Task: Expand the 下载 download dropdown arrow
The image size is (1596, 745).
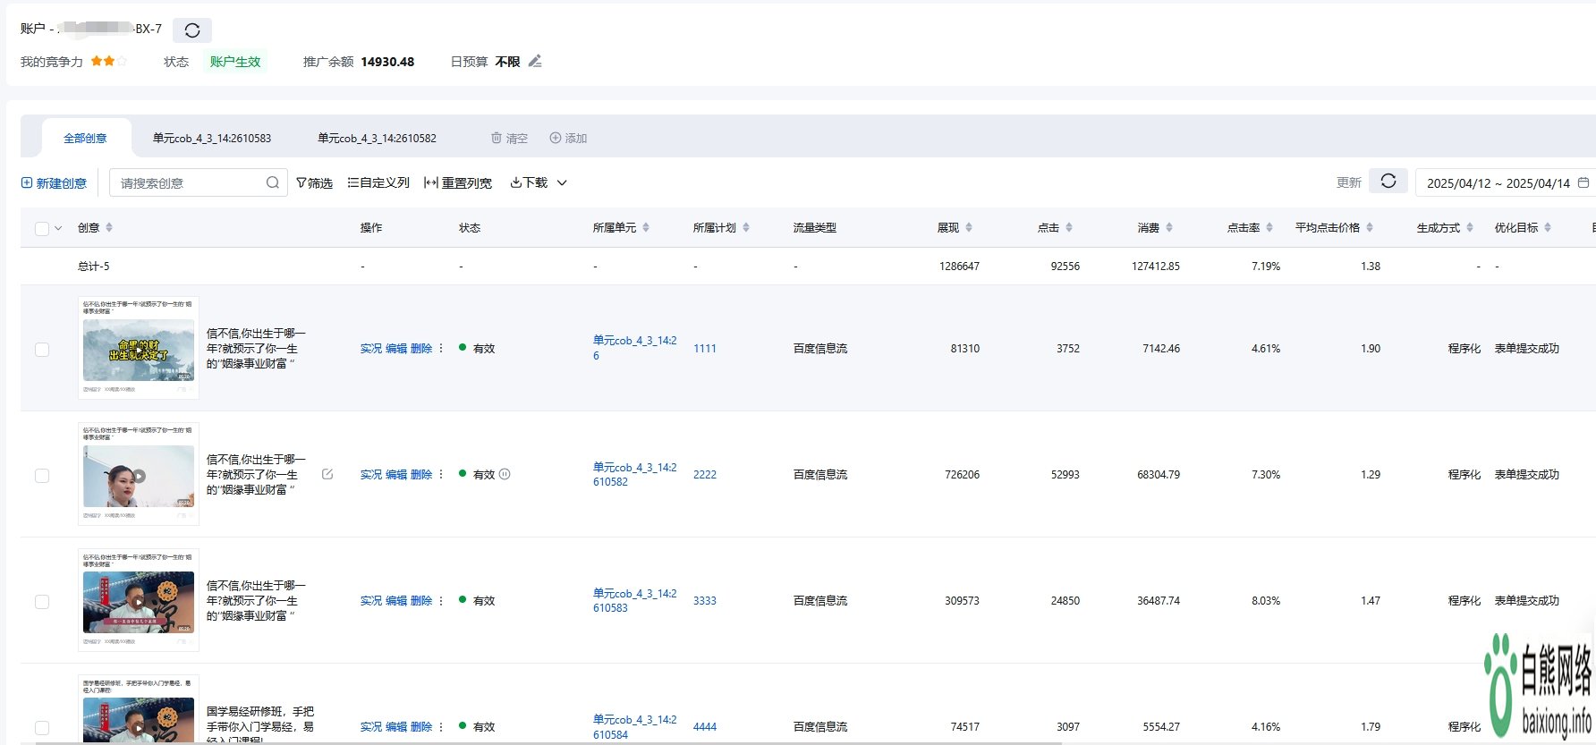Action: tap(562, 183)
